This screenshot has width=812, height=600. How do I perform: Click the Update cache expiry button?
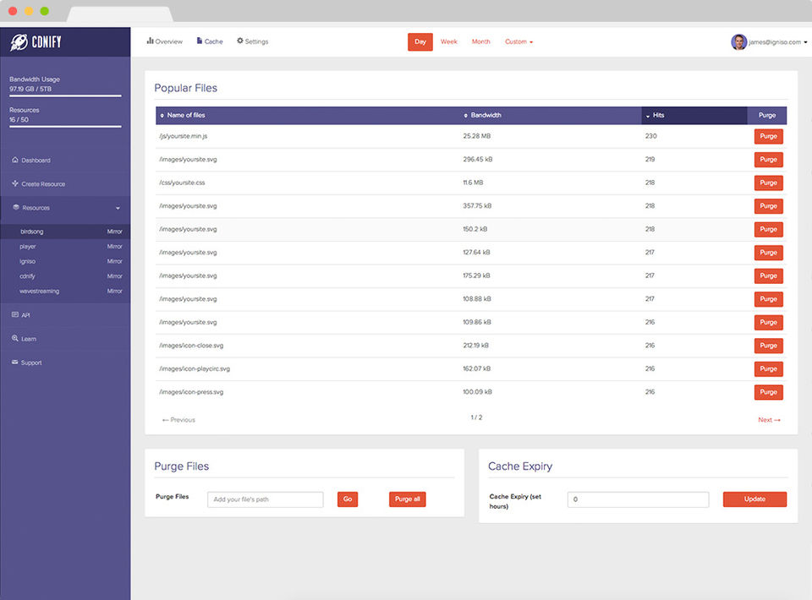[x=754, y=499]
